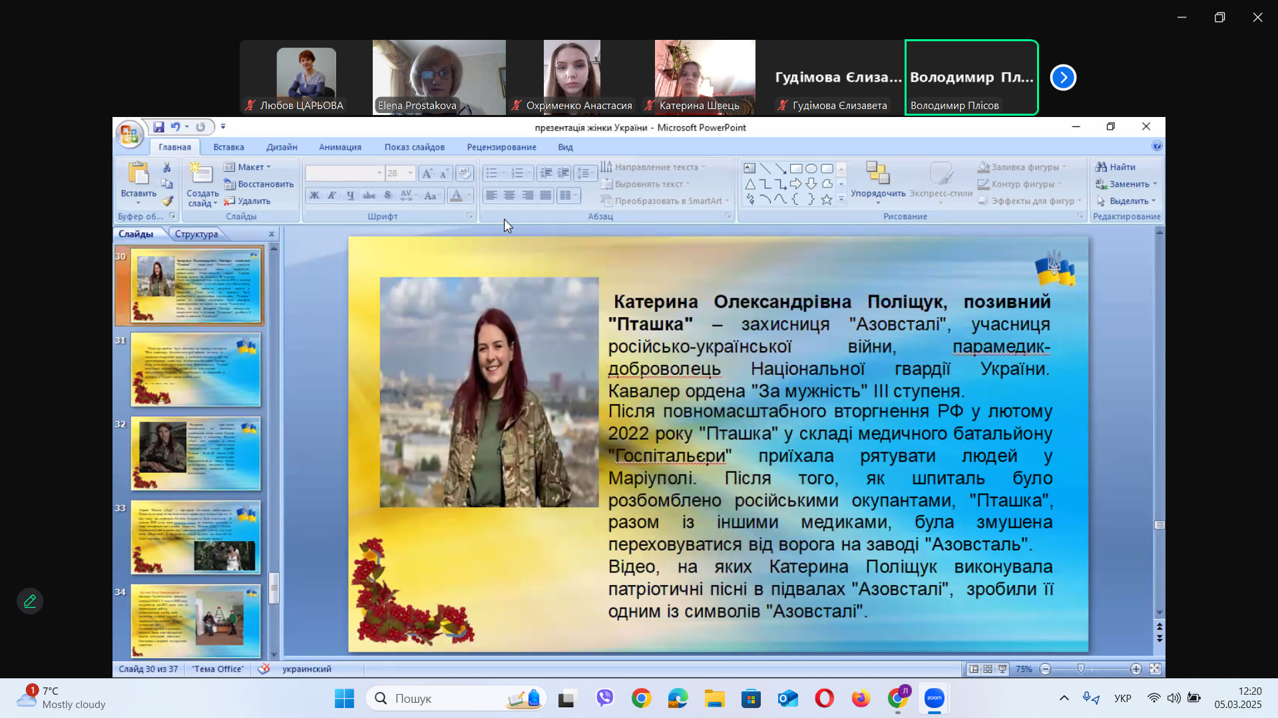Select slide 32 thumbnail in the panel
The height and width of the screenshot is (718, 1278).
[195, 453]
